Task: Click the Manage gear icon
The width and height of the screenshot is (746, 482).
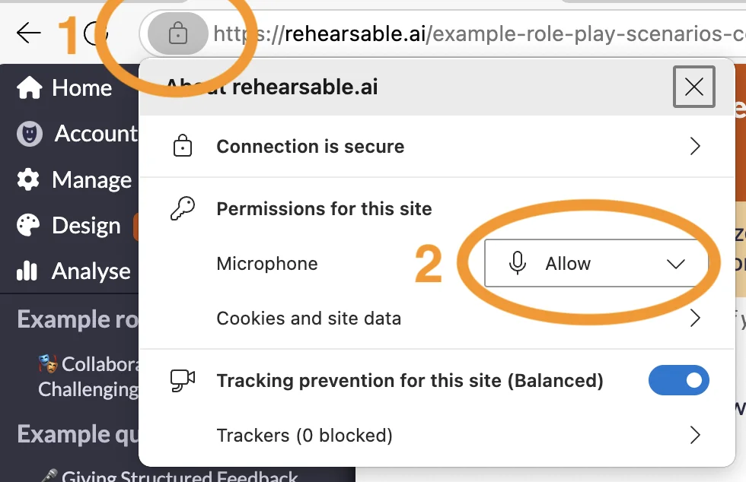Action: (x=29, y=179)
